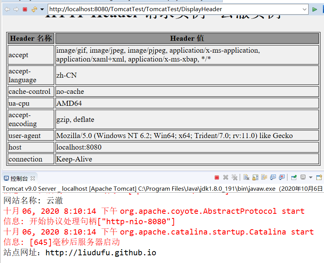The width and height of the screenshot is (324, 263).
Task: Click the 'cache-control' name cell
Action: (x=31, y=92)
